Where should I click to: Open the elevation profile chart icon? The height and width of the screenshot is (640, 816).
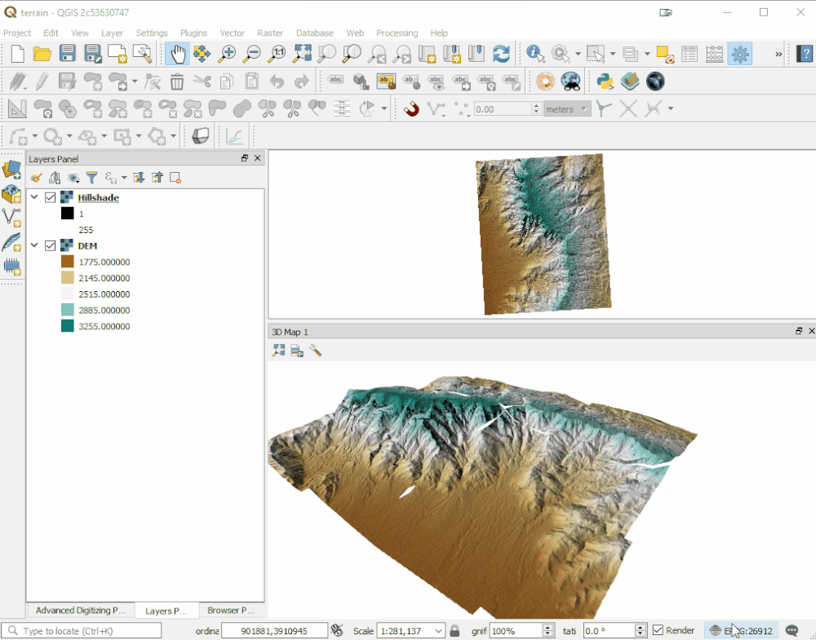[235, 136]
